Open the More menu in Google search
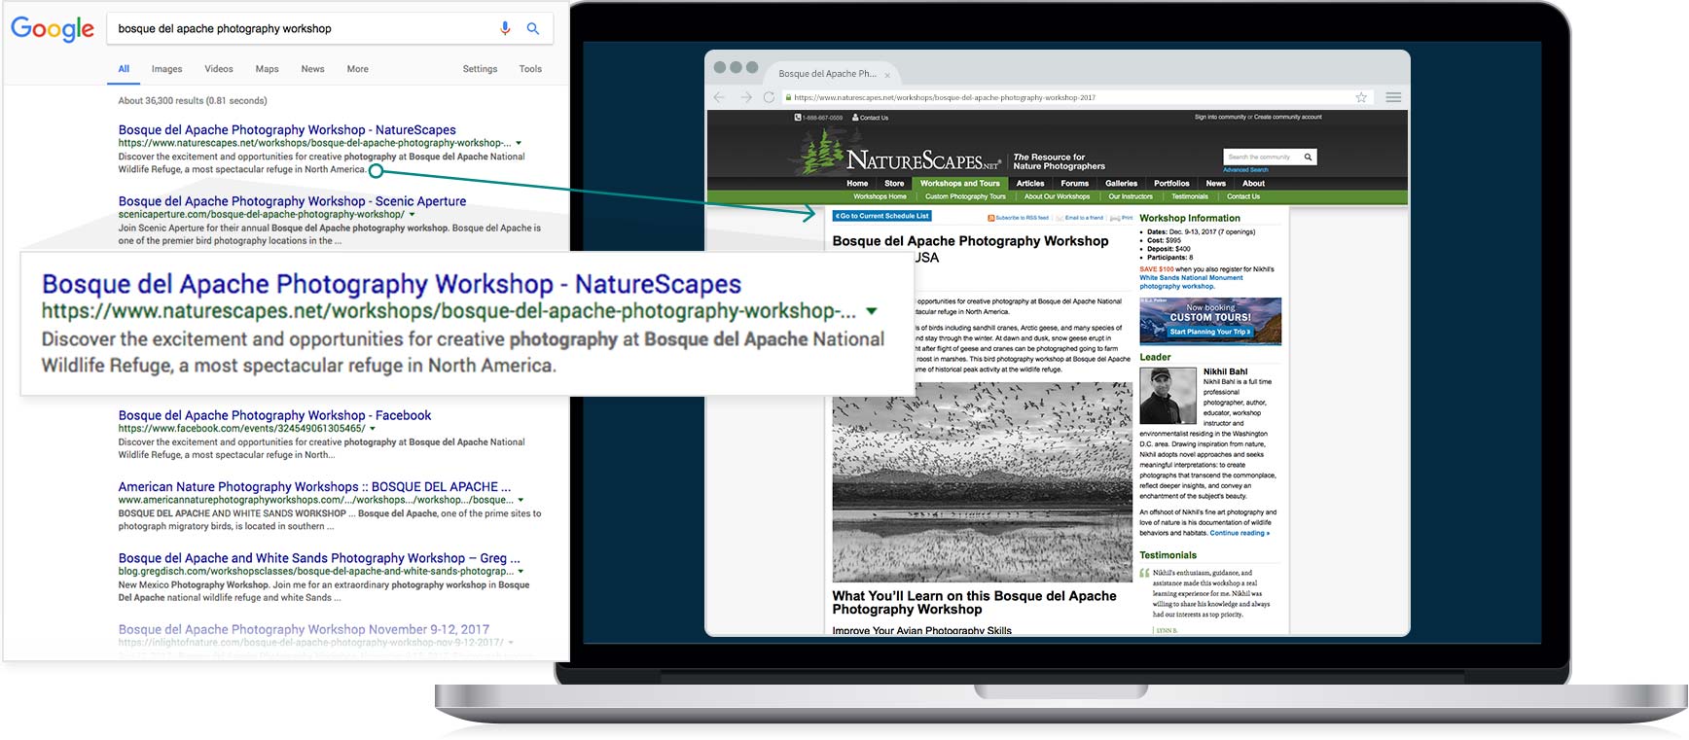Image resolution: width=1689 pixels, height=740 pixels. pyautogui.click(x=357, y=69)
